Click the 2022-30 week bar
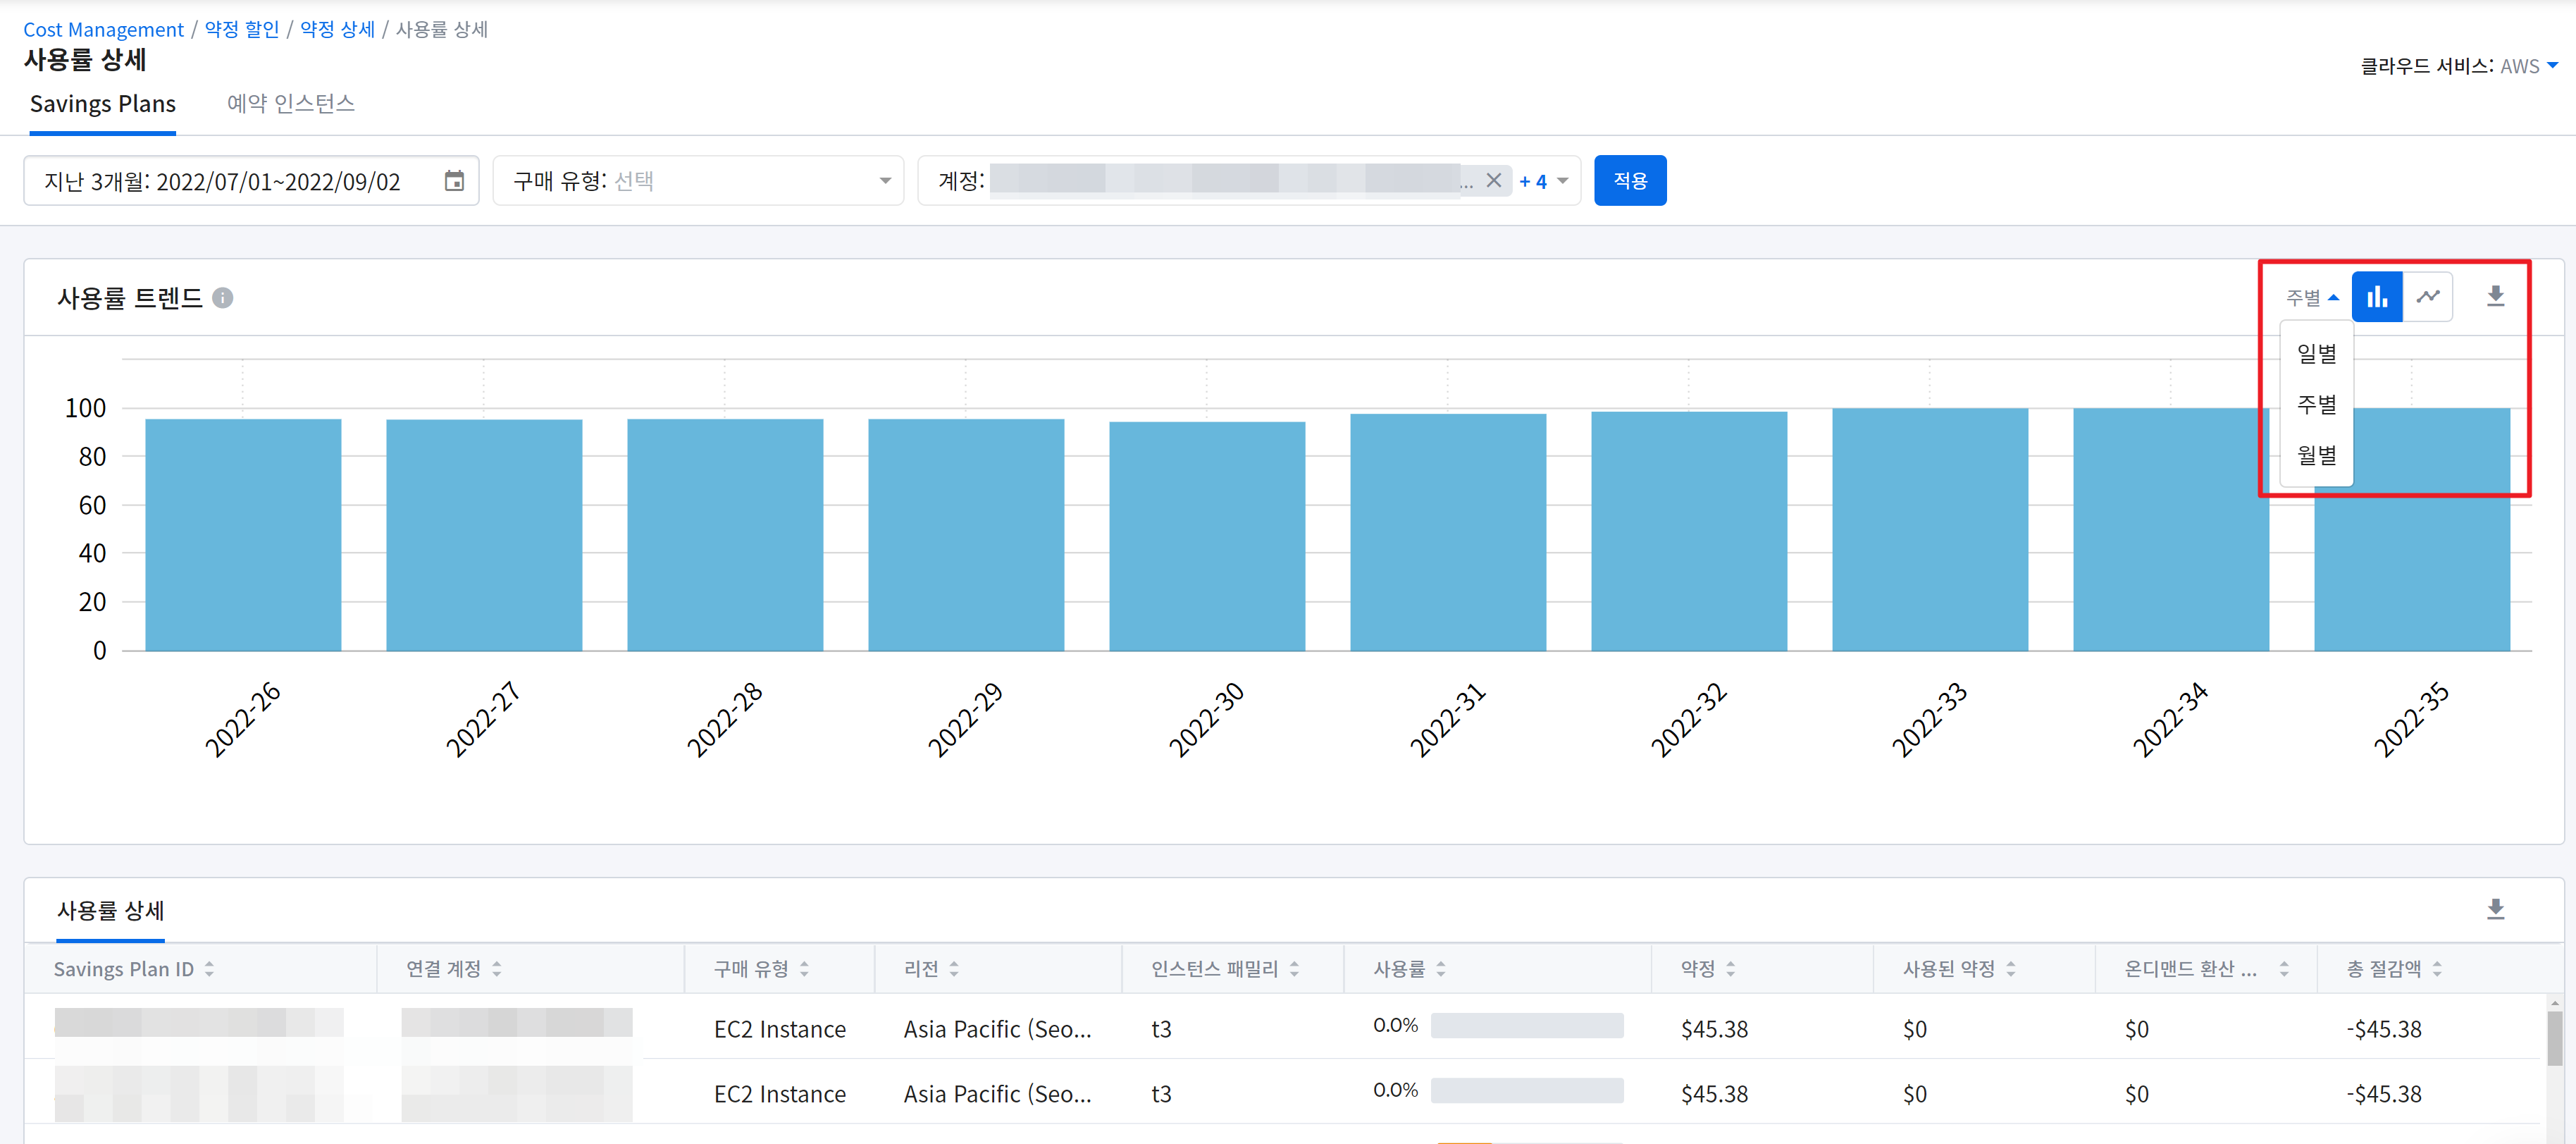The width and height of the screenshot is (2576, 1144). pyautogui.click(x=1206, y=535)
